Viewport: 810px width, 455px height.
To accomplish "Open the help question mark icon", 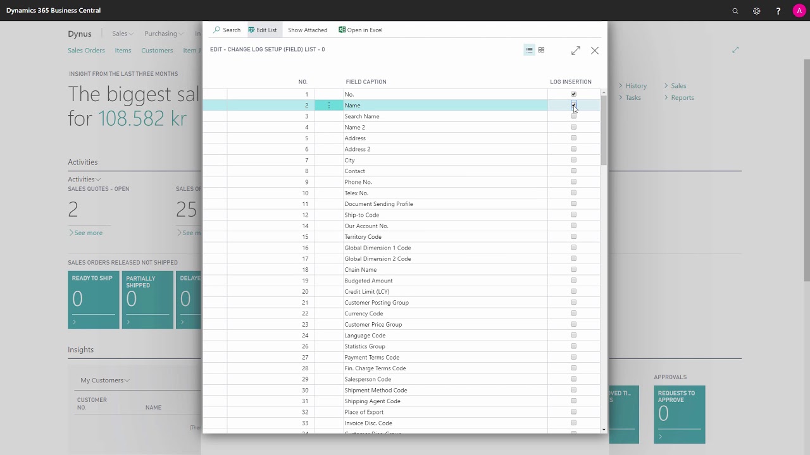I will click(x=778, y=11).
